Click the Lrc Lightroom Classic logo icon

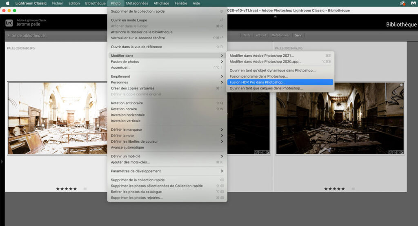[x=9, y=24]
